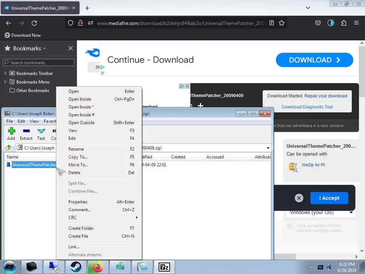365x274 pixels.
Task: Open the 7-Zip address path dropdown
Action: [x=268, y=148]
